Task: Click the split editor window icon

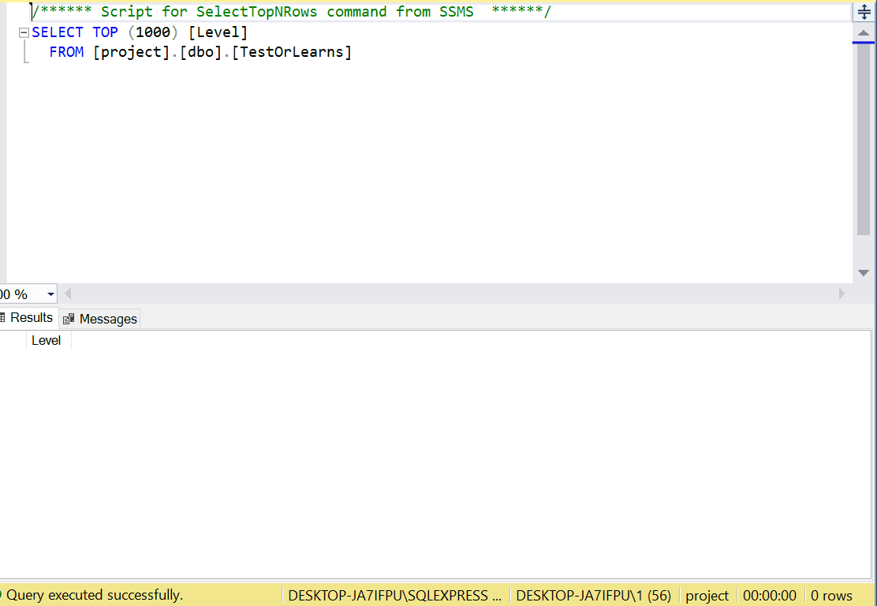Action: point(864,13)
